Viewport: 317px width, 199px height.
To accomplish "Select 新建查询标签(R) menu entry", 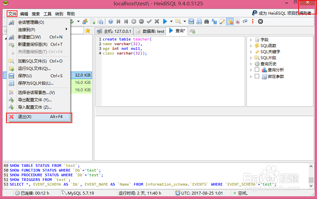I will tap(39, 44).
